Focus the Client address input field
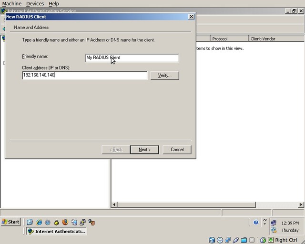This screenshot has height=244, width=305. pos(84,75)
